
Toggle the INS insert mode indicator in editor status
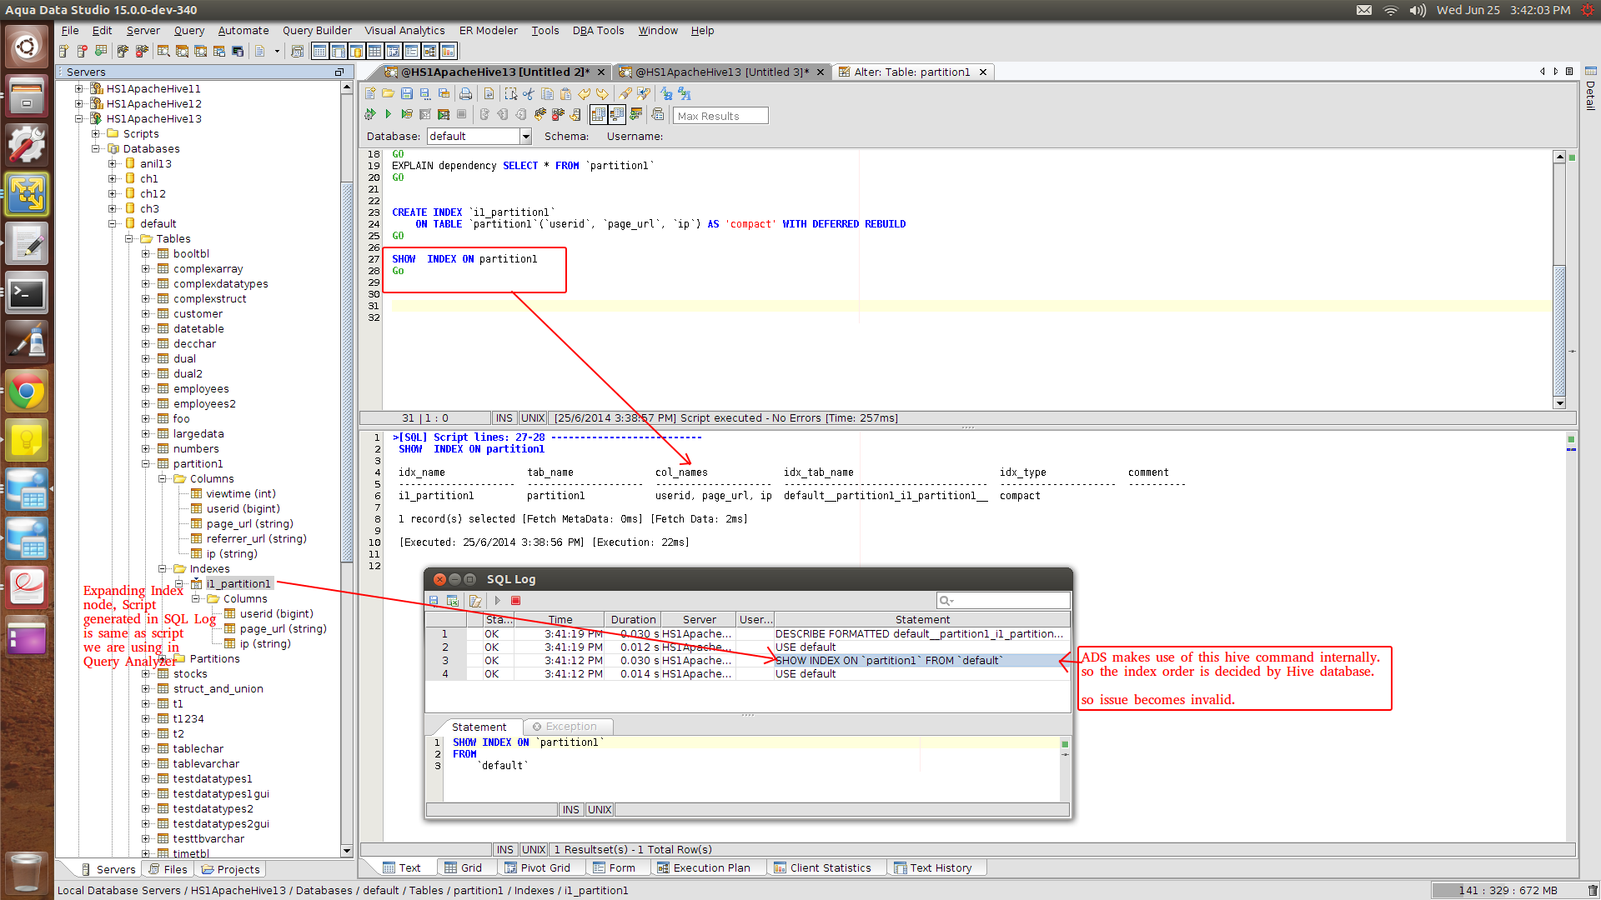[x=504, y=418]
